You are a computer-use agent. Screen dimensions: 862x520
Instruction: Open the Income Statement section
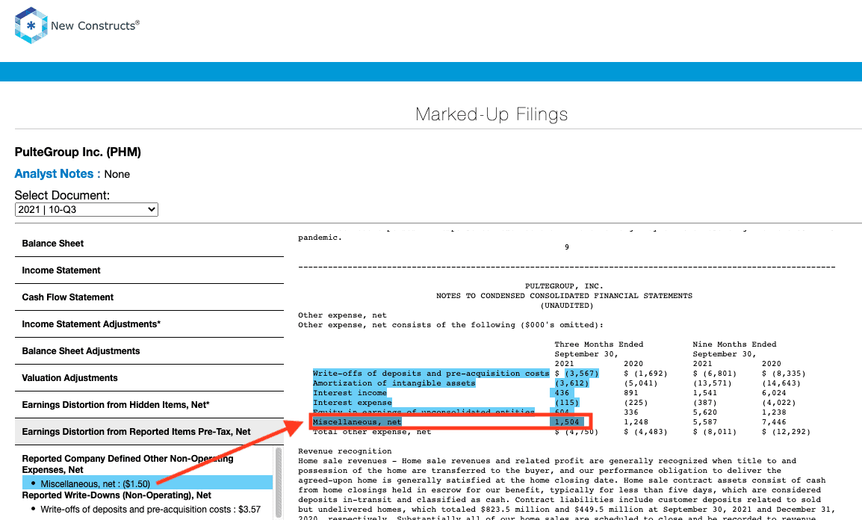(x=149, y=270)
